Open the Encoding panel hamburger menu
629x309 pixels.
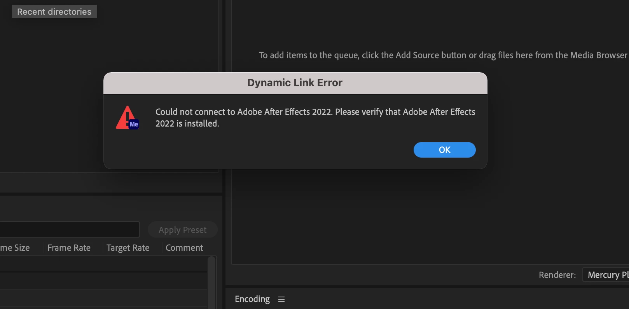coord(281,299)
